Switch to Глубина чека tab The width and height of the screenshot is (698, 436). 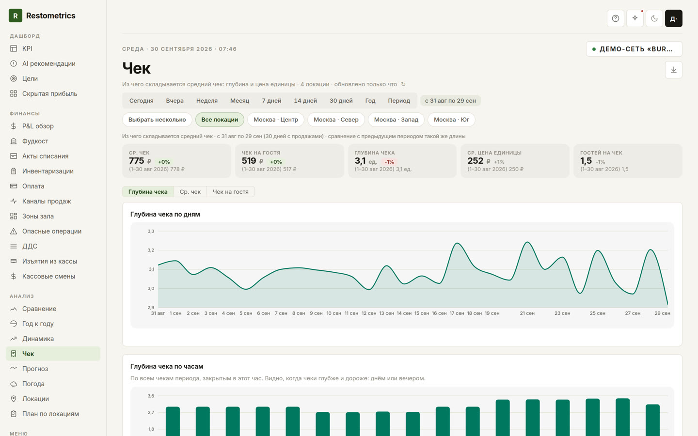click(148, 192)
